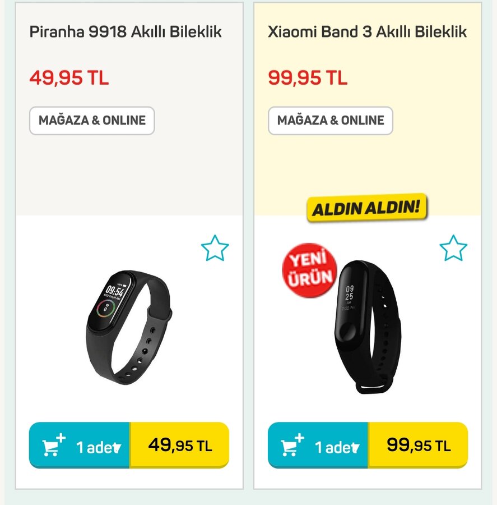
Task: Click the red 99,95 TL price text
Action: pyautogui.click(x=308, y=78)
